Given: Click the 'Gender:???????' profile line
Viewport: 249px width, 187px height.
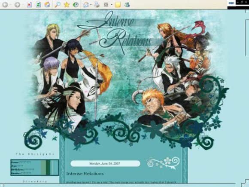Looking at the screenshot, I should [x=21, y=173].
